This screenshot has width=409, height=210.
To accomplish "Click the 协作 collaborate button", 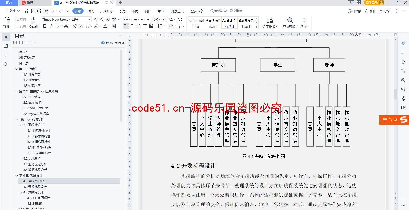I will (x=370, y=11).
